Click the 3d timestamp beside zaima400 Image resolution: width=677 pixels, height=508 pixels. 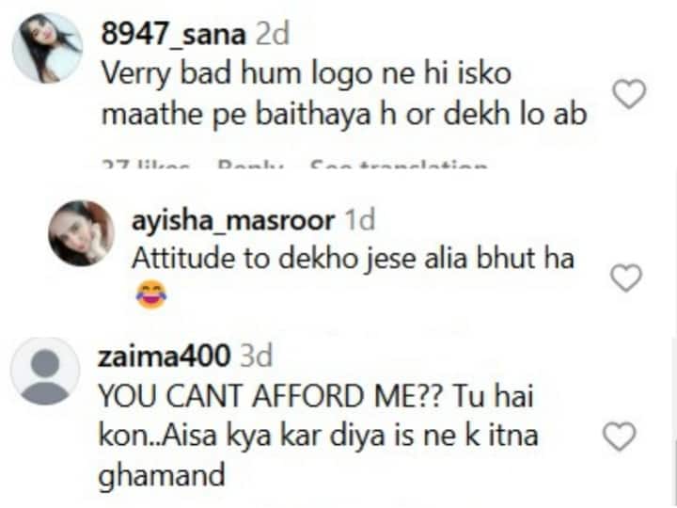coord(257,357)
